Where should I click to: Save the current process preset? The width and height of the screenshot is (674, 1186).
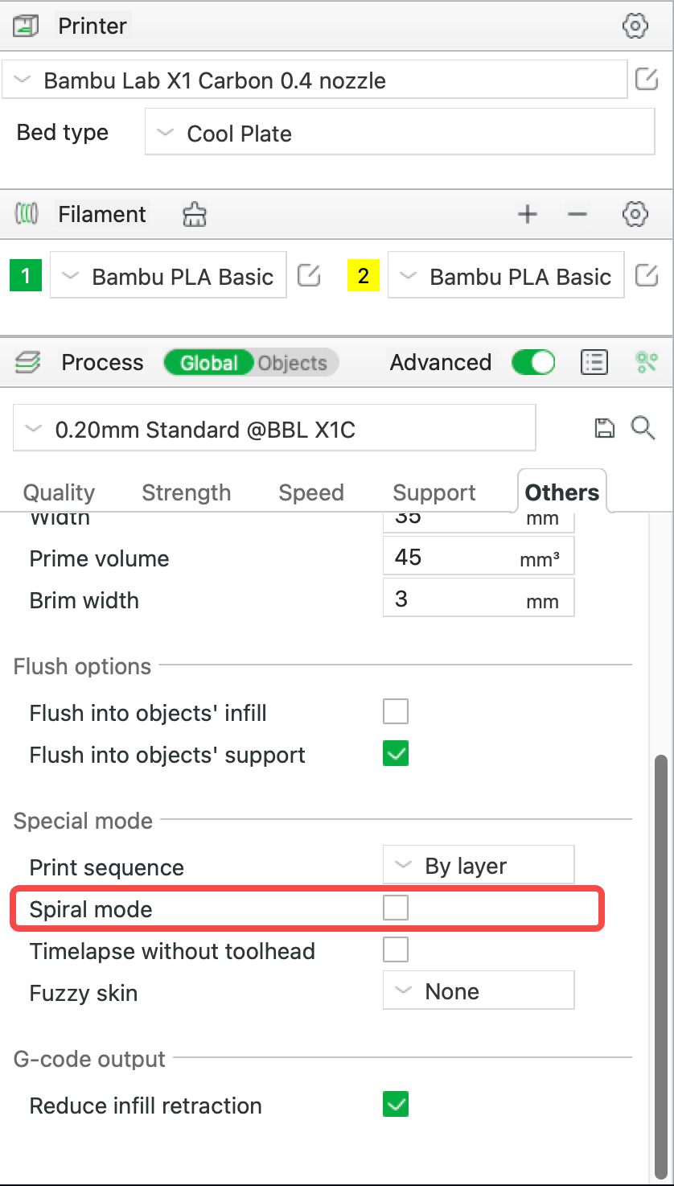pos(604,427)
